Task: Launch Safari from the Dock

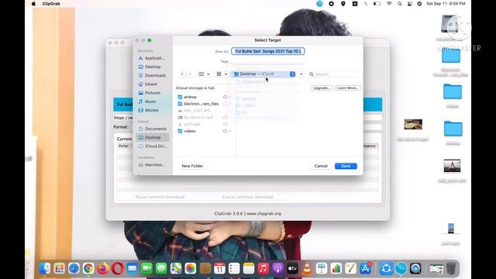Action: pos(74,269)
